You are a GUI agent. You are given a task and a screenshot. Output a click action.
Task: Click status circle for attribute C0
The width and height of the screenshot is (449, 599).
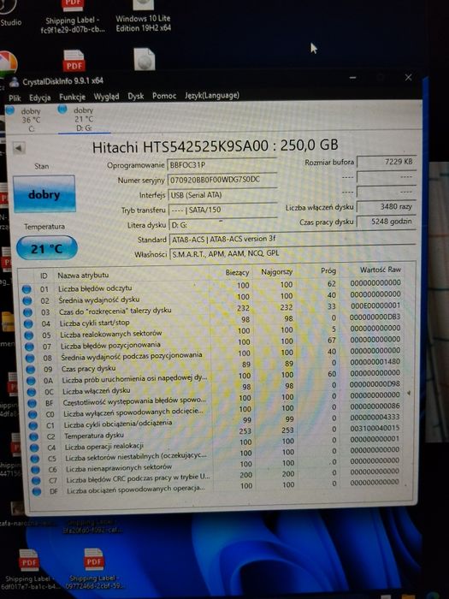click(x=32, y=414)
